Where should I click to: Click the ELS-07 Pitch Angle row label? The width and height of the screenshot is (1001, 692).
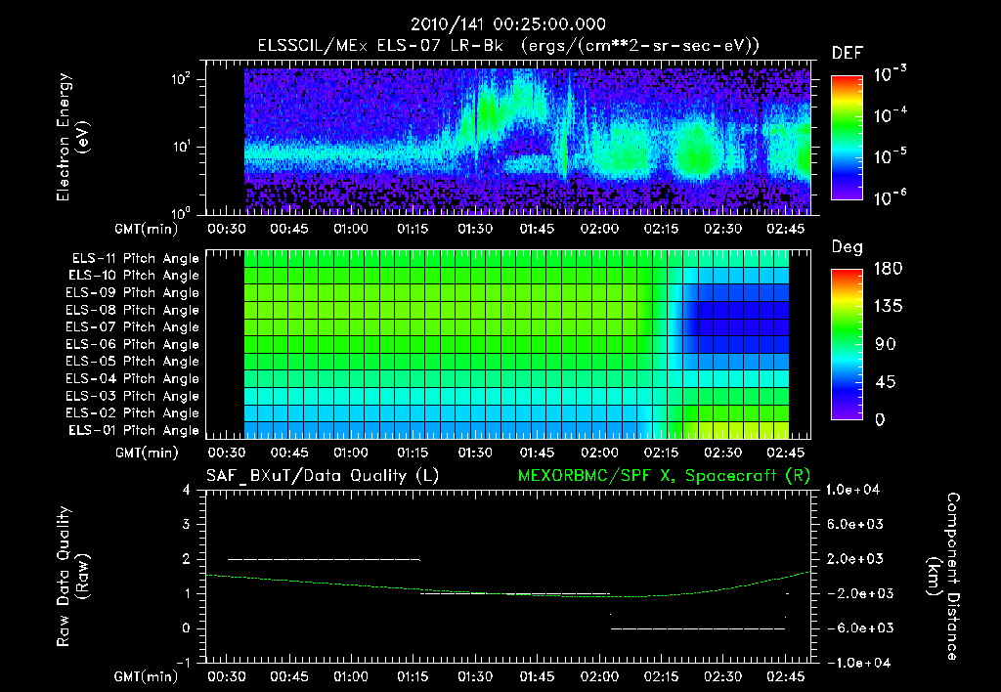click(133, 327)
